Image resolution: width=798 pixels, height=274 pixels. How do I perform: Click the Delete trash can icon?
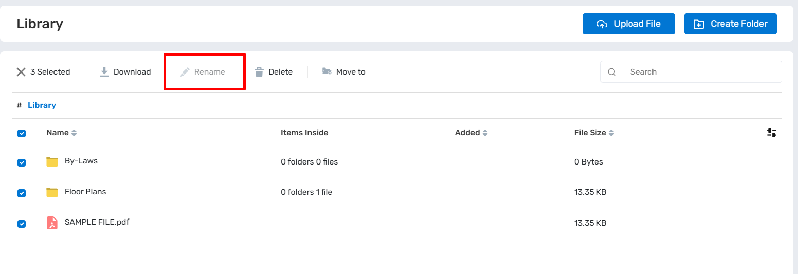coord(259,72)
